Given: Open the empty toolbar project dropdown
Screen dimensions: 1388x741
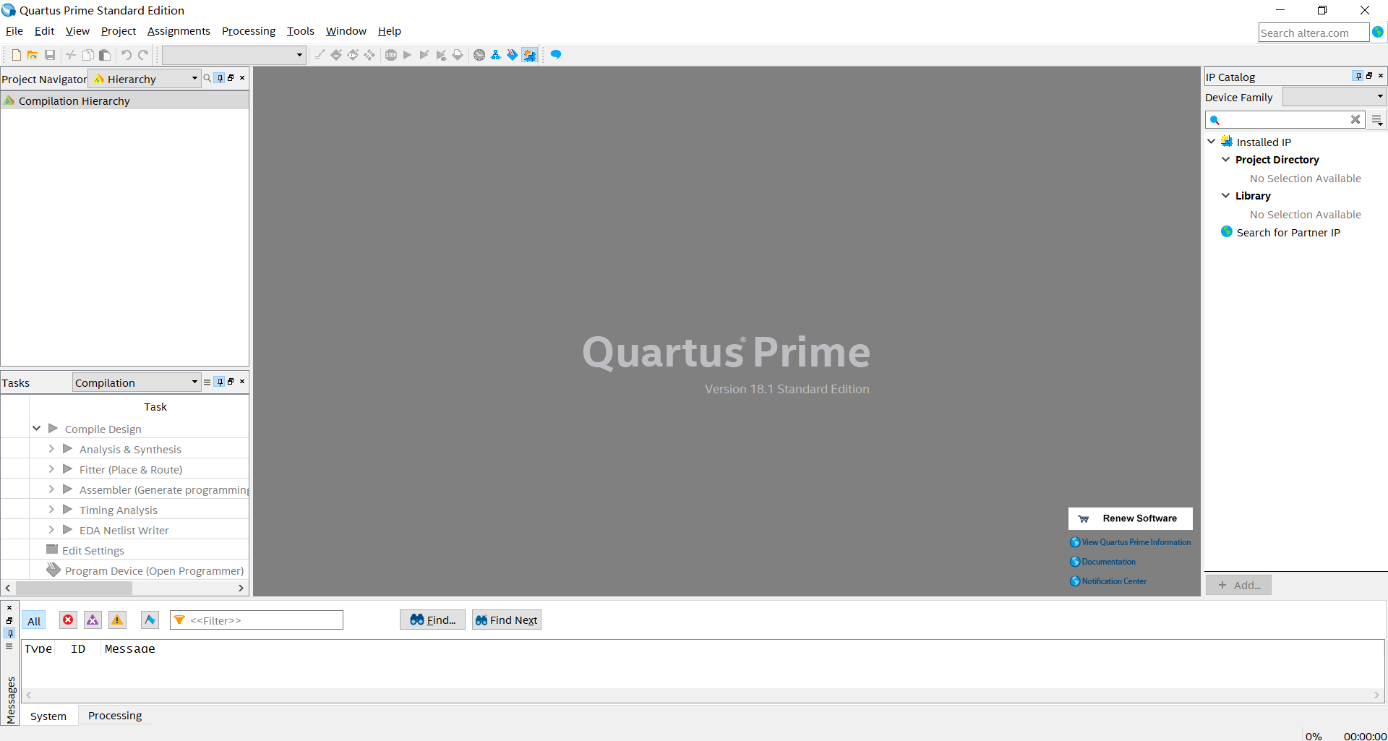Looking at the screenshot, I should [234, 55].
